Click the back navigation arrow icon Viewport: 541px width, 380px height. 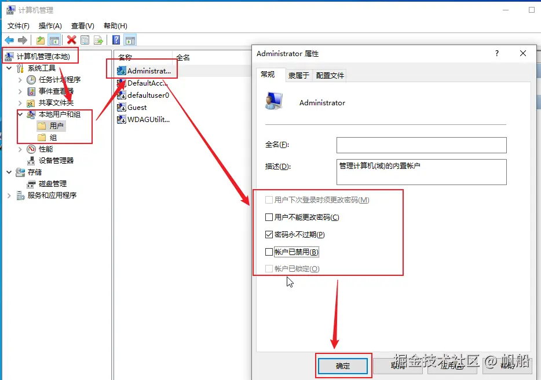tap(9, 39)
